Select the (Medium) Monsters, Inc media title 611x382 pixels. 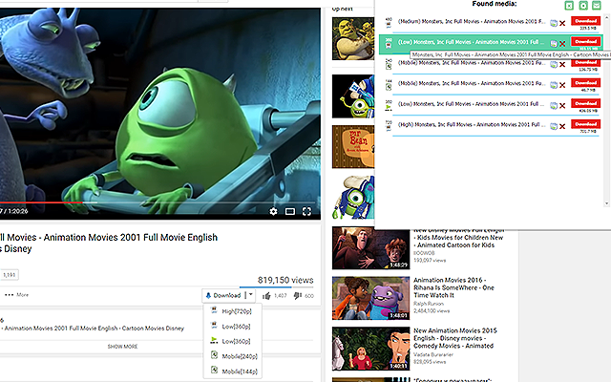[472, 21]
